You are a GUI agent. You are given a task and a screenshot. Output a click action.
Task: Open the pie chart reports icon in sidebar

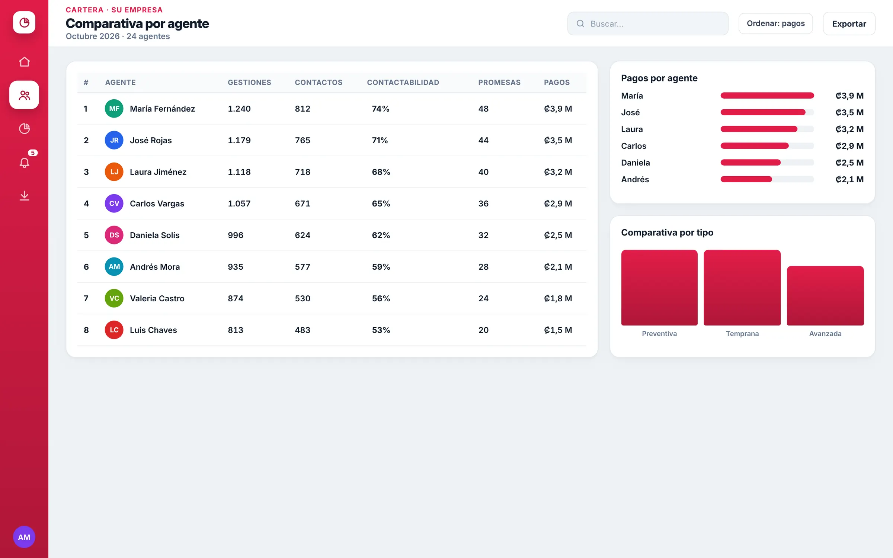[24, 129]
